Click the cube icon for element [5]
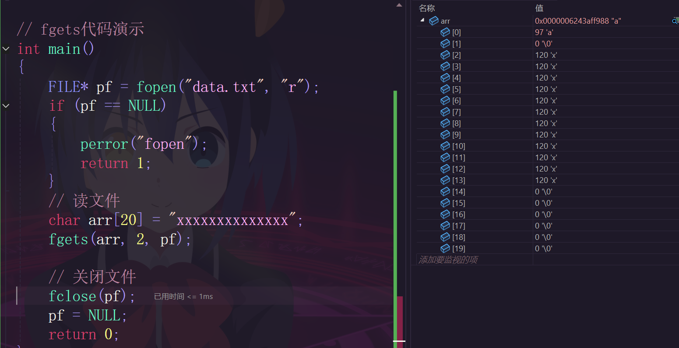 pos(445,89)
